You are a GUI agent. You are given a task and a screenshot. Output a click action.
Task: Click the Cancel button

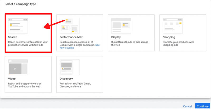187,106
